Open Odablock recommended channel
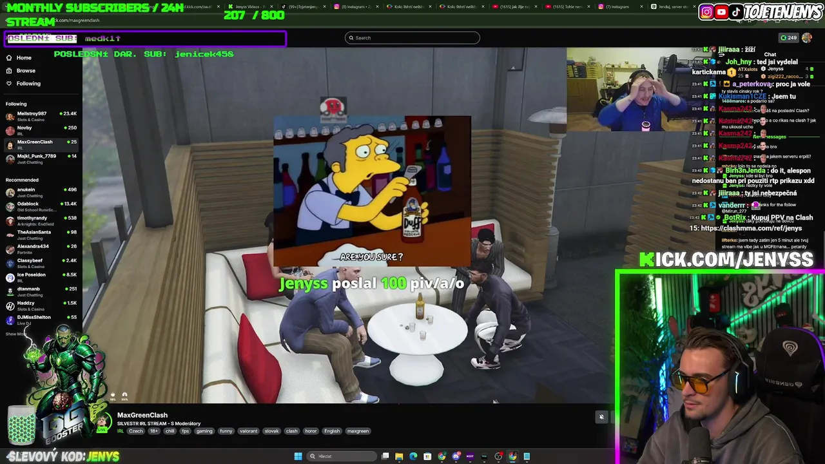Viewport: 825px width, 464px height. (x=41, y=206)
